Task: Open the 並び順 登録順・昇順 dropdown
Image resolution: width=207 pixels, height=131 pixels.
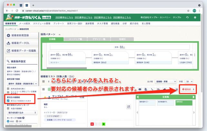Action: (x=165, y=82)
